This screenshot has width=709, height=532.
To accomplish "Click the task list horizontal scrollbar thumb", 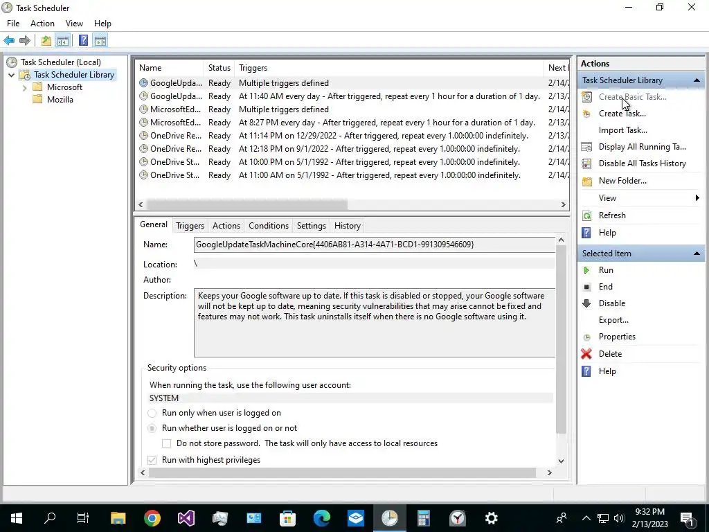I will (247, 205).
